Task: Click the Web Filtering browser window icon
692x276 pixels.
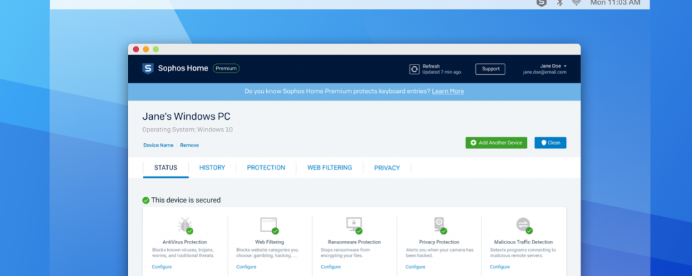Action: tap(269, 225)
